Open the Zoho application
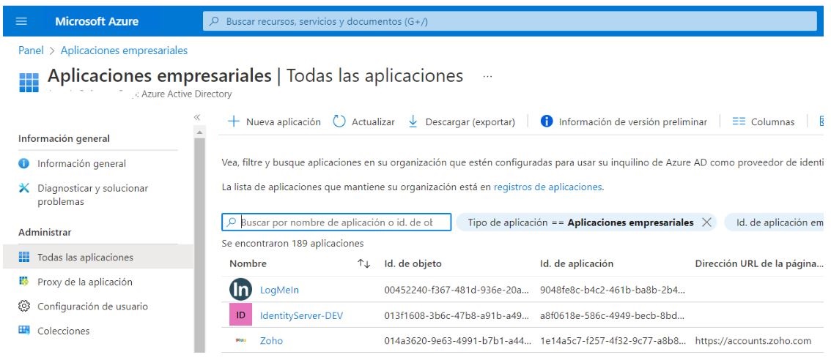 271,341
